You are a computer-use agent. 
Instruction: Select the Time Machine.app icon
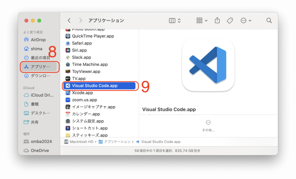[x=68, y=64]
